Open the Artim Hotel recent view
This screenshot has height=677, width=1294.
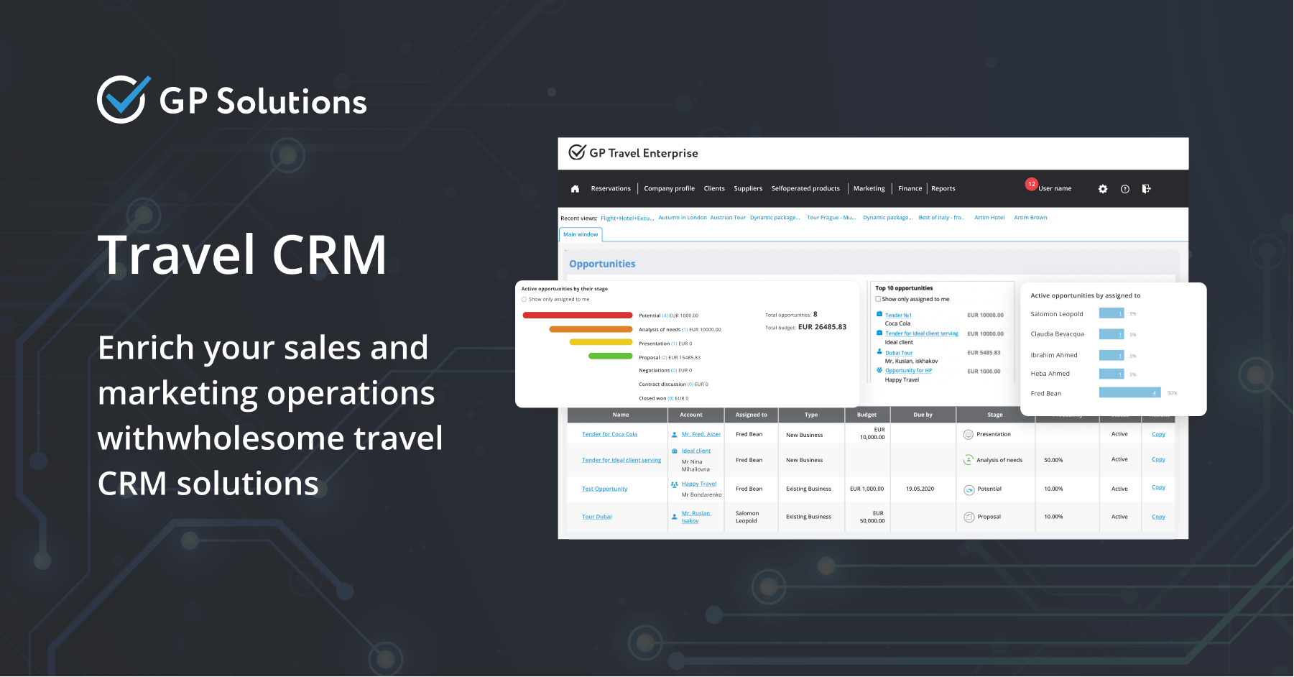[x=989, y=217]
